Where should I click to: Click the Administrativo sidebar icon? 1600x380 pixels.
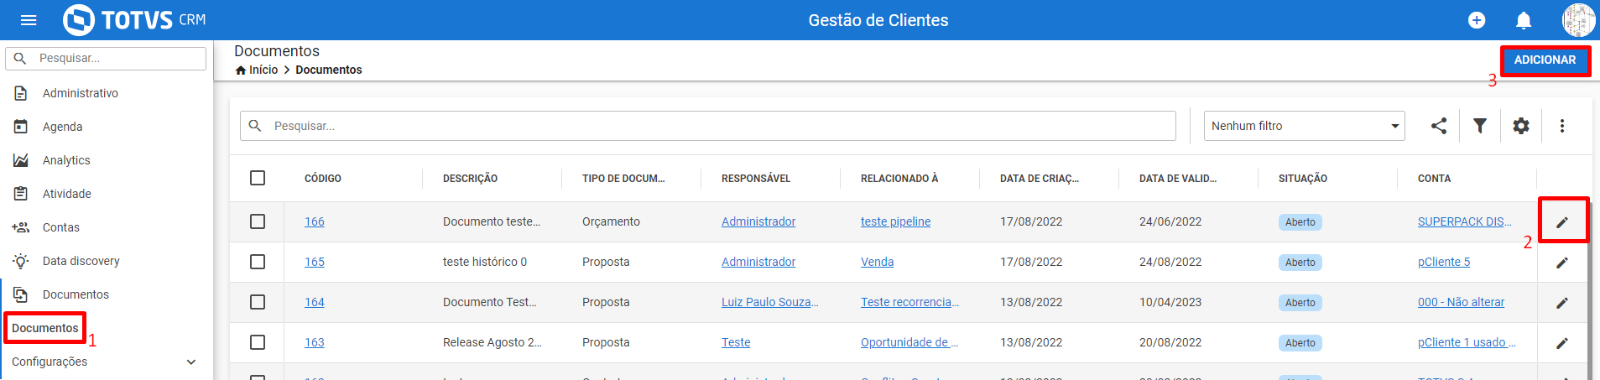[x=21, y=93]
